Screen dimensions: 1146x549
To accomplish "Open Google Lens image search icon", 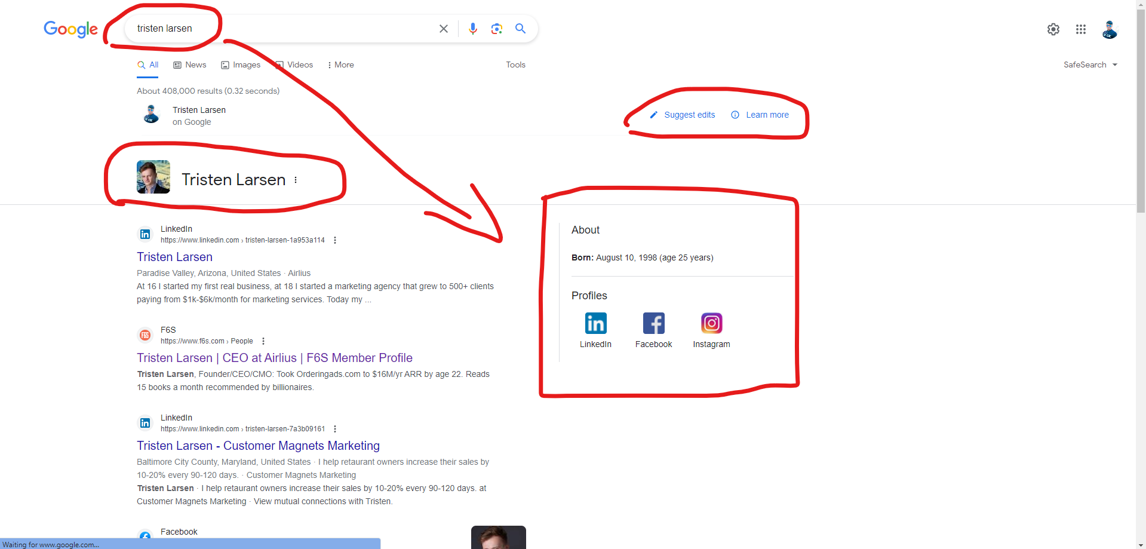I will [x=497, y=29].
